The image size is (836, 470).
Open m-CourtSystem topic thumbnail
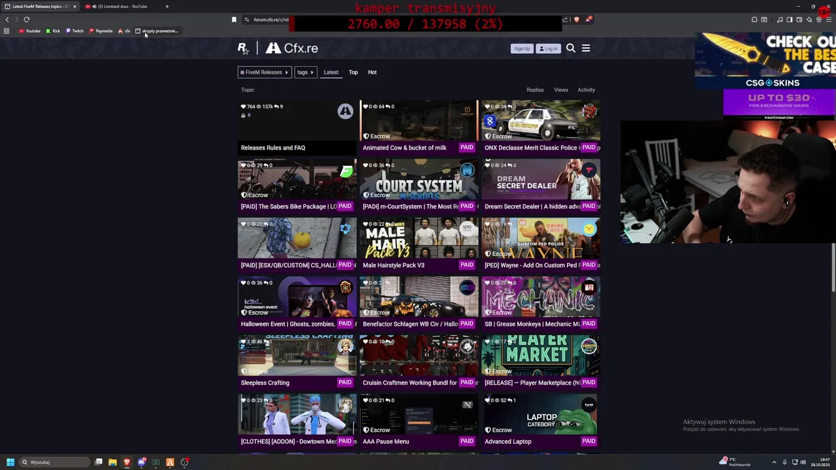419,180
